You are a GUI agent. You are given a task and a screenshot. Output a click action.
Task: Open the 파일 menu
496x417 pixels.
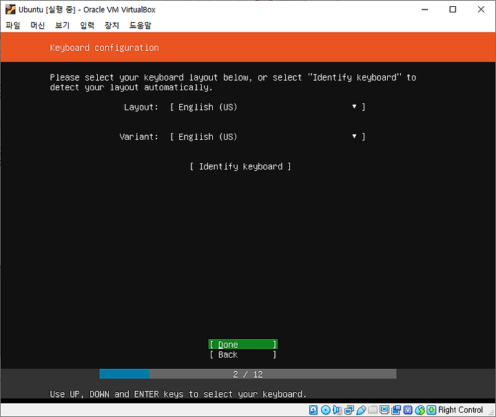[x=13, y=26]
